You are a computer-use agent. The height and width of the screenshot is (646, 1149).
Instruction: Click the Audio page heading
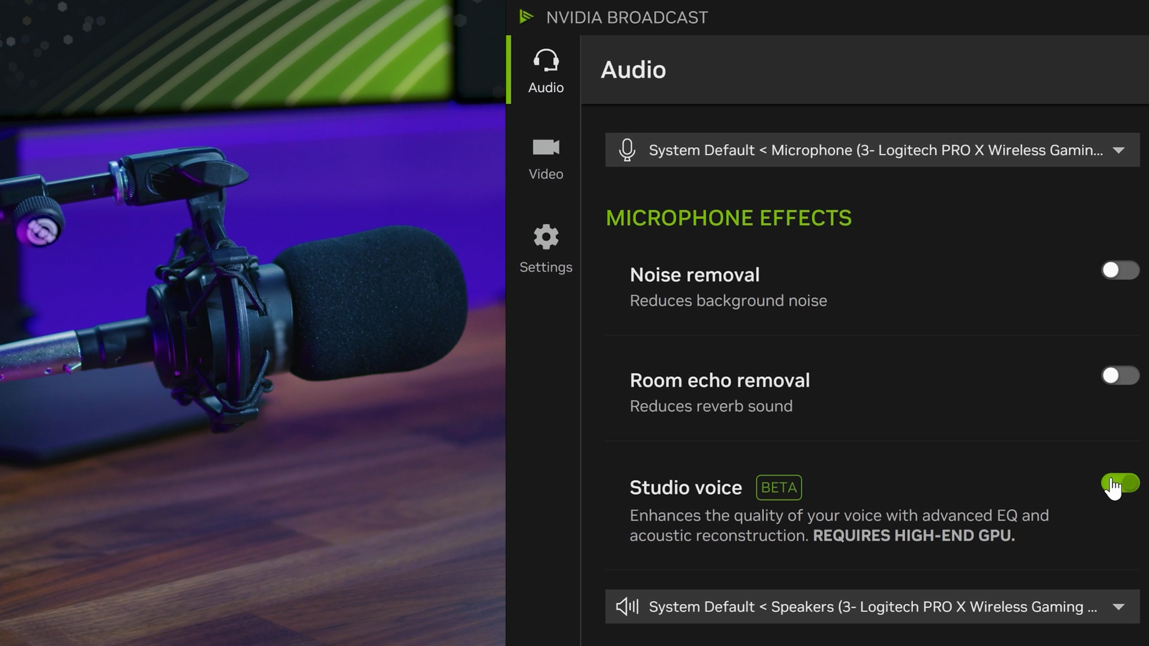pos(633,70)
